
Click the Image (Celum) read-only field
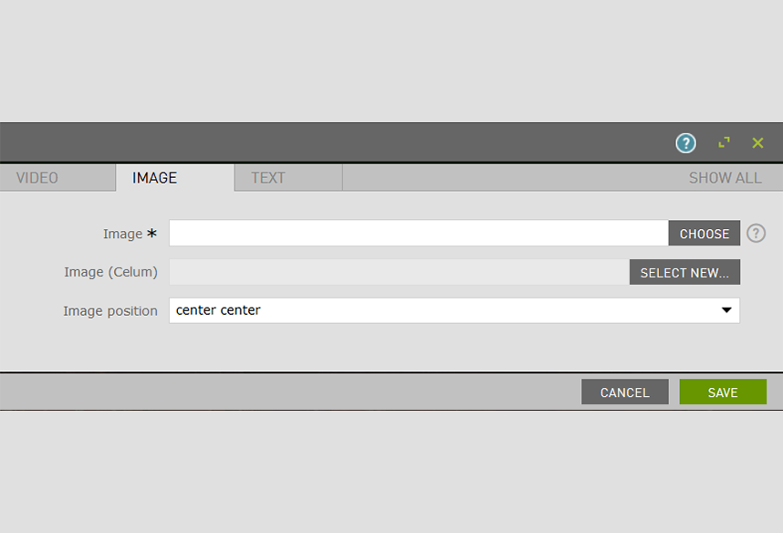click(399, 272)
